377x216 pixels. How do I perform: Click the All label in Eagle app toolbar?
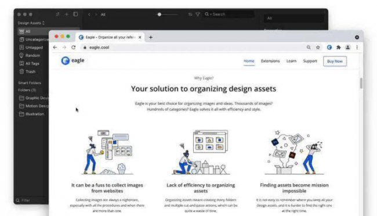[x=103, y=14]
